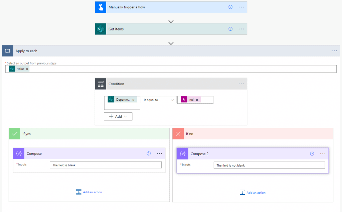Image resolution: width=342 pixels, height=212 pixels.
Task: Click the value dynamic content token
Action: pyautogui.click(x=19, y=69)
